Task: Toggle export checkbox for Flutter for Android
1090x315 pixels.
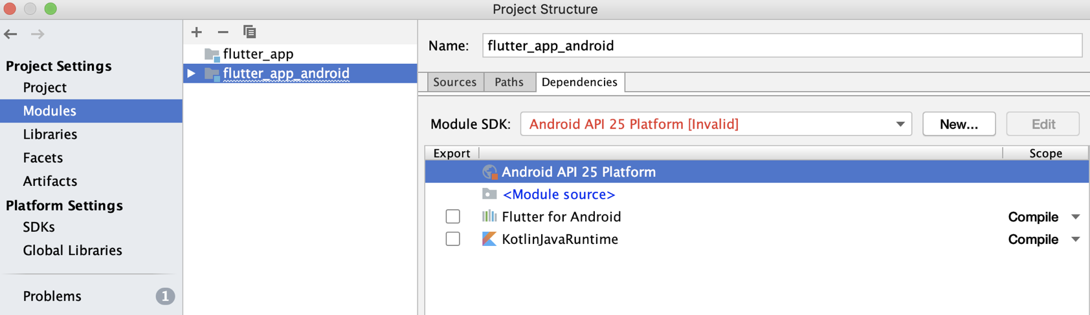Action: point(453,216)
